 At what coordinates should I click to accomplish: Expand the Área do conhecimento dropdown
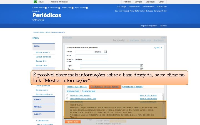pyautogui.click(x=142, y=69)
